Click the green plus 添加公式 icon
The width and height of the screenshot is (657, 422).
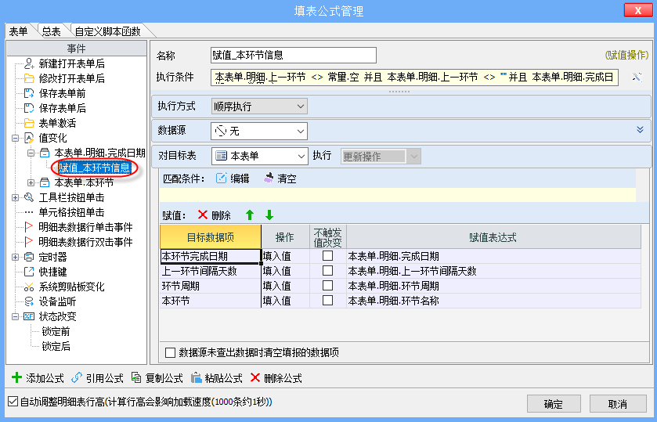(x=16, y=377)
